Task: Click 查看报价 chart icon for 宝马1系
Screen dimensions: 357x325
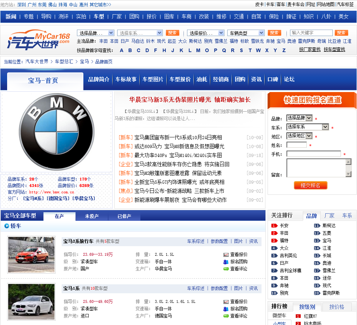Action: 226,302
